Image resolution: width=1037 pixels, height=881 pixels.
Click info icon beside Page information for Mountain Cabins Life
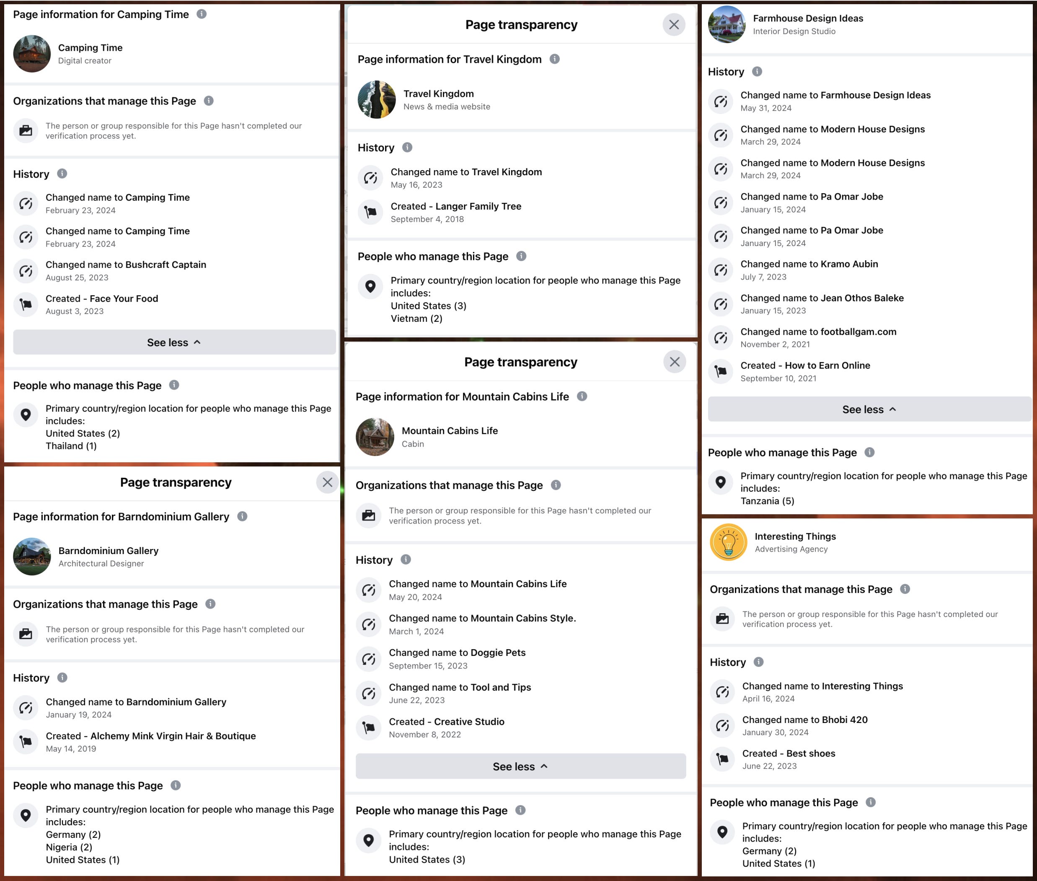pyautogui.click(x=582, y=396)
